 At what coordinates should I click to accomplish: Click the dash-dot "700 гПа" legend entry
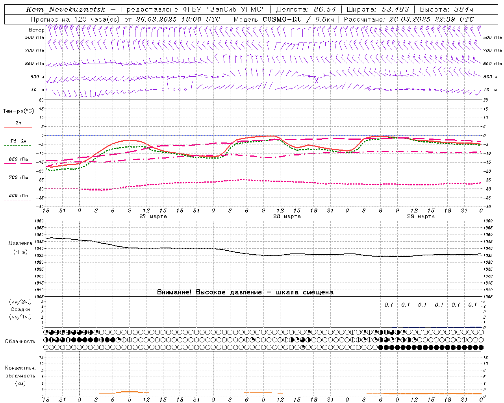tap(19, 177)
